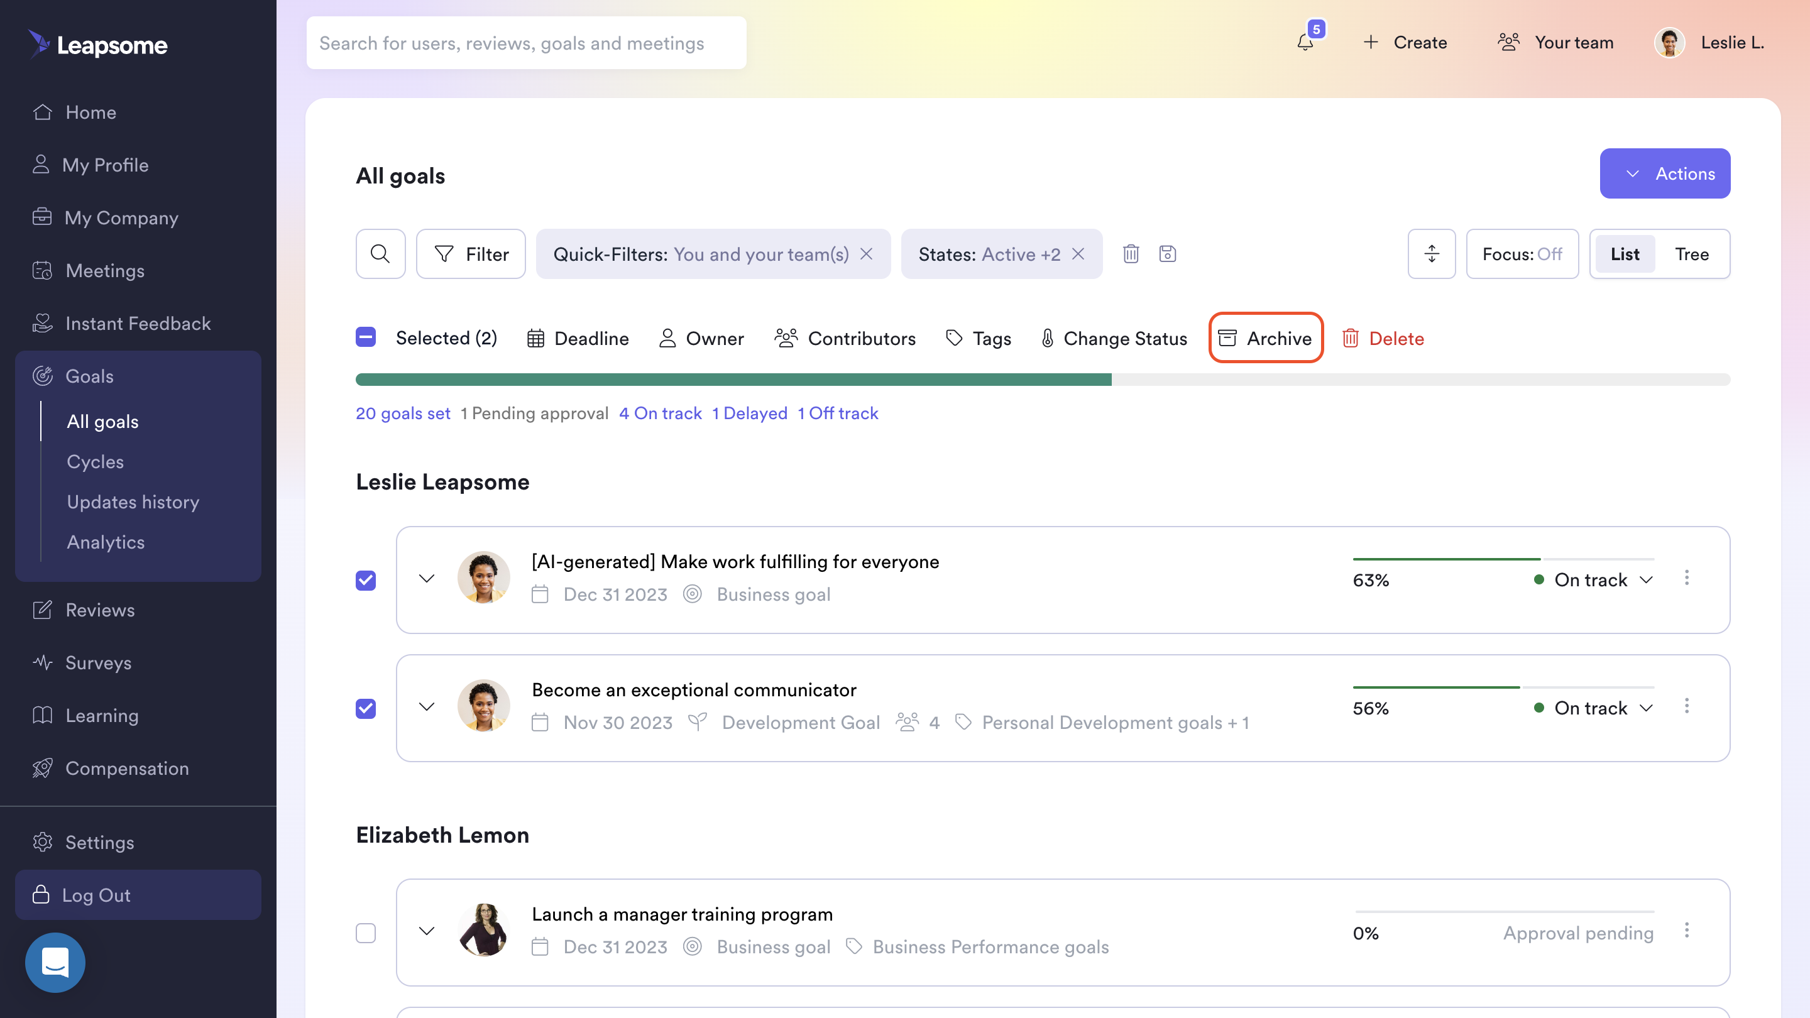Screen dimensions: 1810x1018
Task: Deselect all goals via the Selected checkbox
Action: 365,338
